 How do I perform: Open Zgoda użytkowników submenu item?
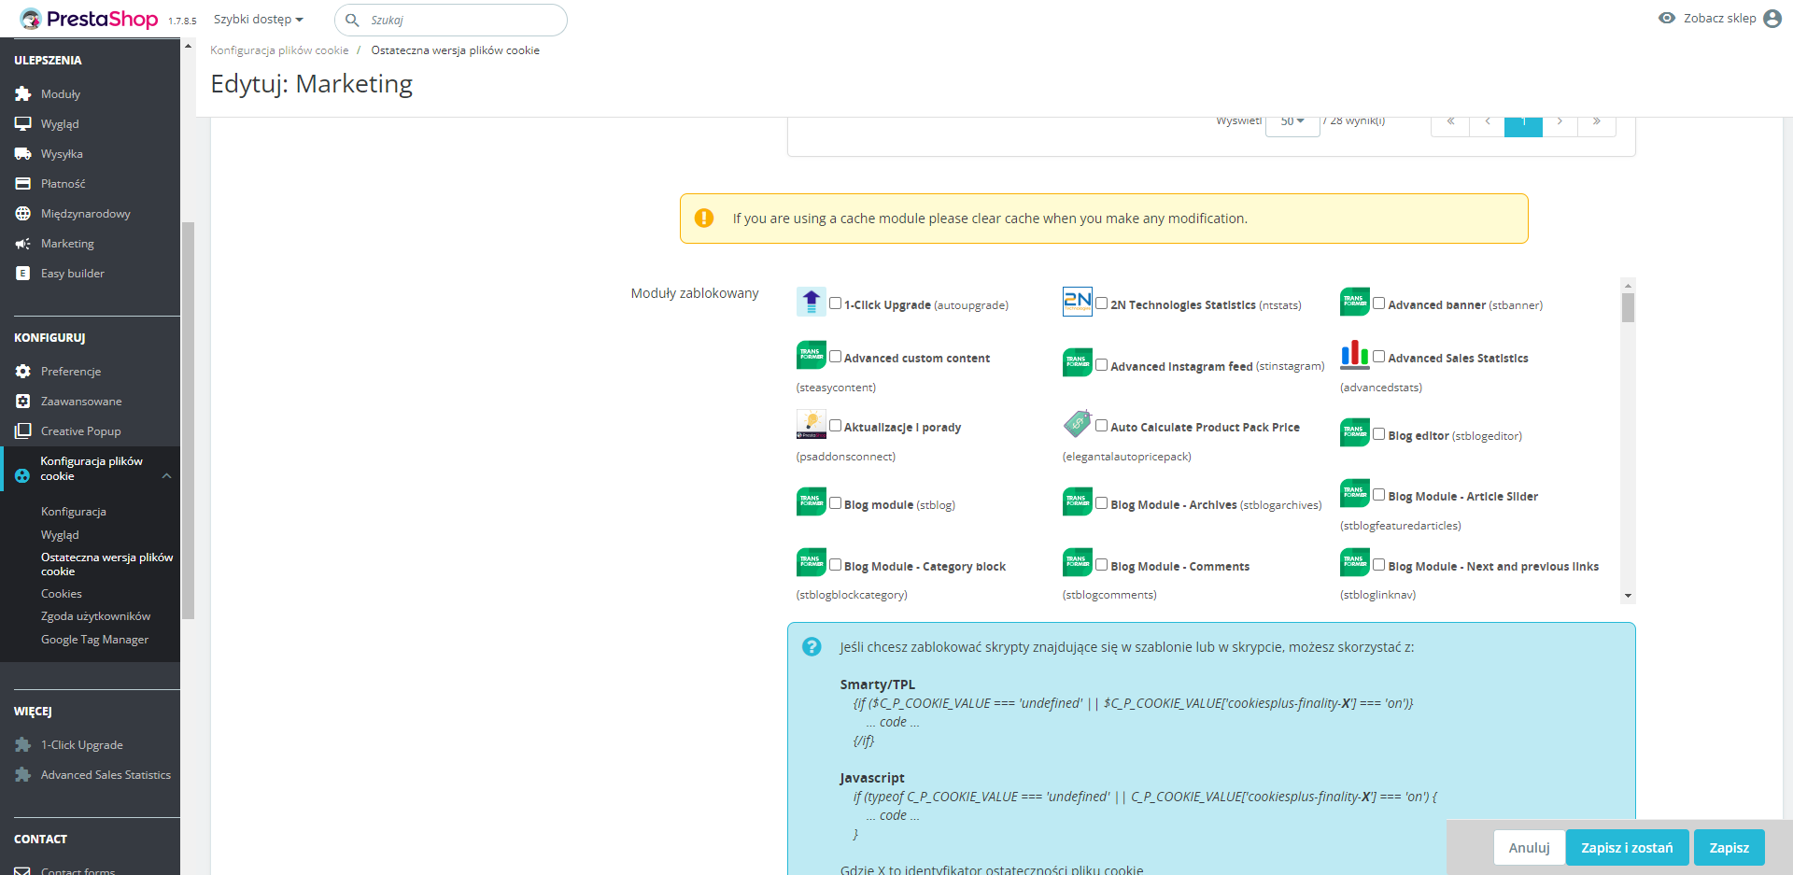[95, 616]
